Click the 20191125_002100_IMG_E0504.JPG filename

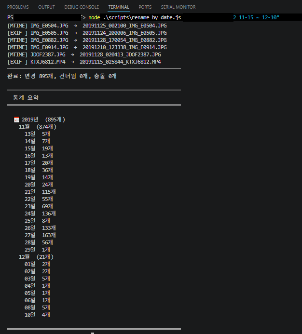click(124, 26)
